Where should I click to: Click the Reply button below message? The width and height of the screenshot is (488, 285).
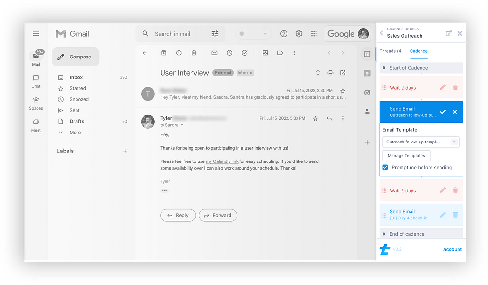pos(178,215)
